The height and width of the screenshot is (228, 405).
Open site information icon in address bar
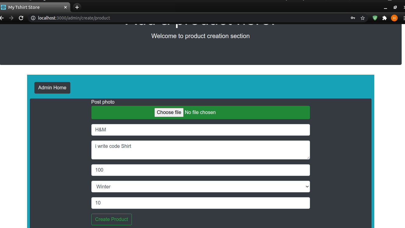coord(33,18)
